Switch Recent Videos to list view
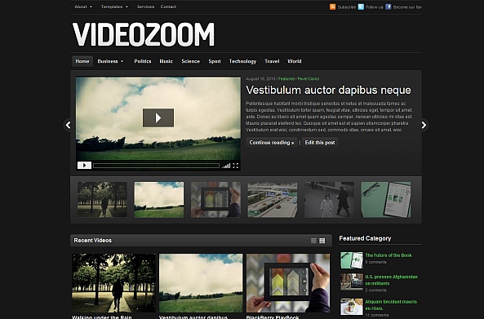 click(313, 241)
